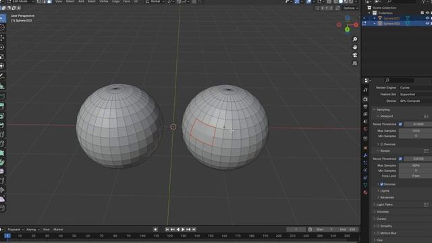Click the Time Limit 0 sec field

(416, 175)
